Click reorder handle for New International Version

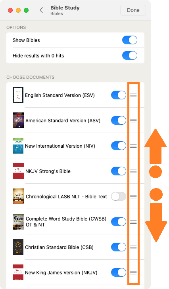[133, 146]
